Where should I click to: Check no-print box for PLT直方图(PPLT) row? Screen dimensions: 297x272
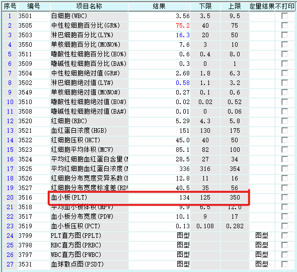click(x=284, y=235)
